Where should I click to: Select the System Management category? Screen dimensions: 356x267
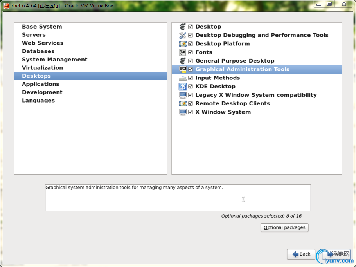tap(91, 59)
